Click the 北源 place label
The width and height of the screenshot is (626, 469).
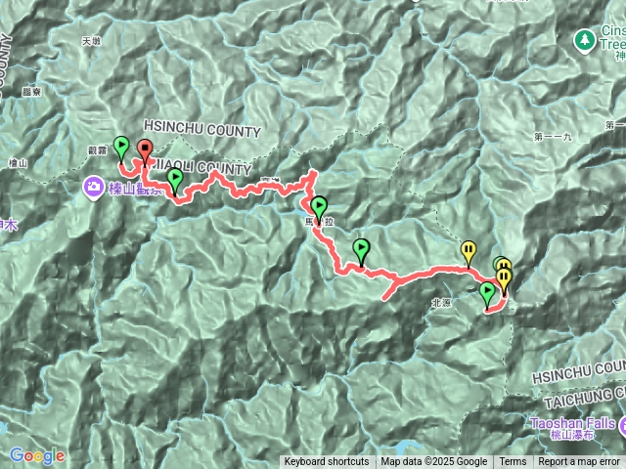[441, 303]
